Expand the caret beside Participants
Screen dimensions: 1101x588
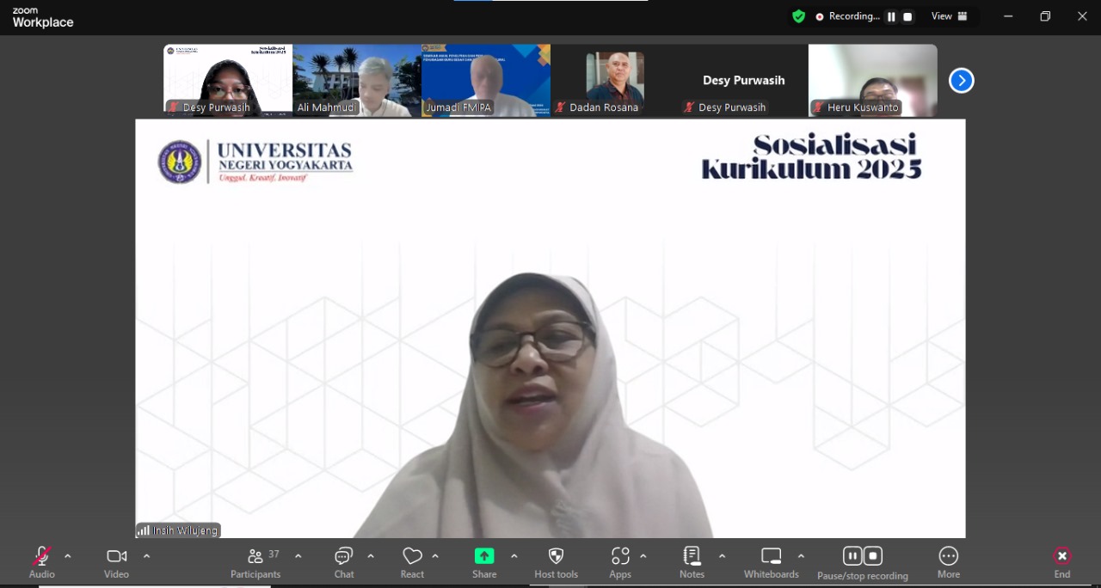click(298, 556)
